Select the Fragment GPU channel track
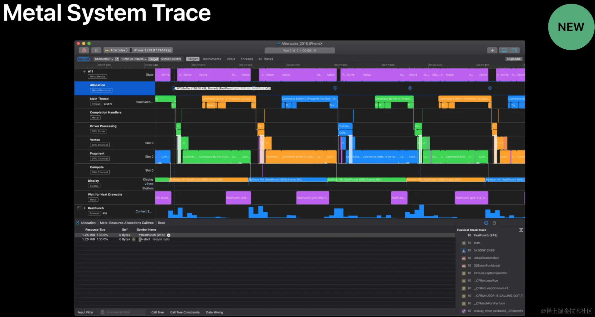Screen dimensions: 595x317 [115, 157]
